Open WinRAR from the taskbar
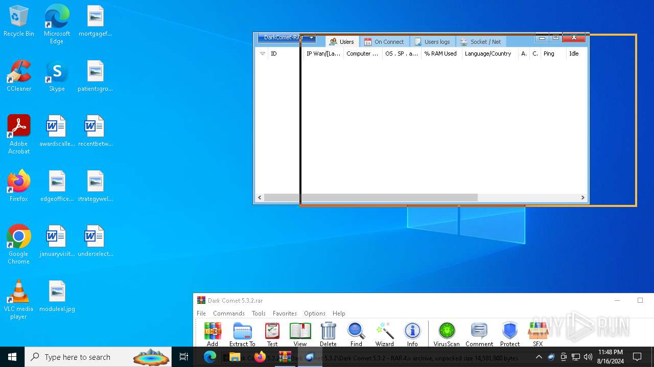The height and width of the screenshot is (367, 654). coord(285,357)
